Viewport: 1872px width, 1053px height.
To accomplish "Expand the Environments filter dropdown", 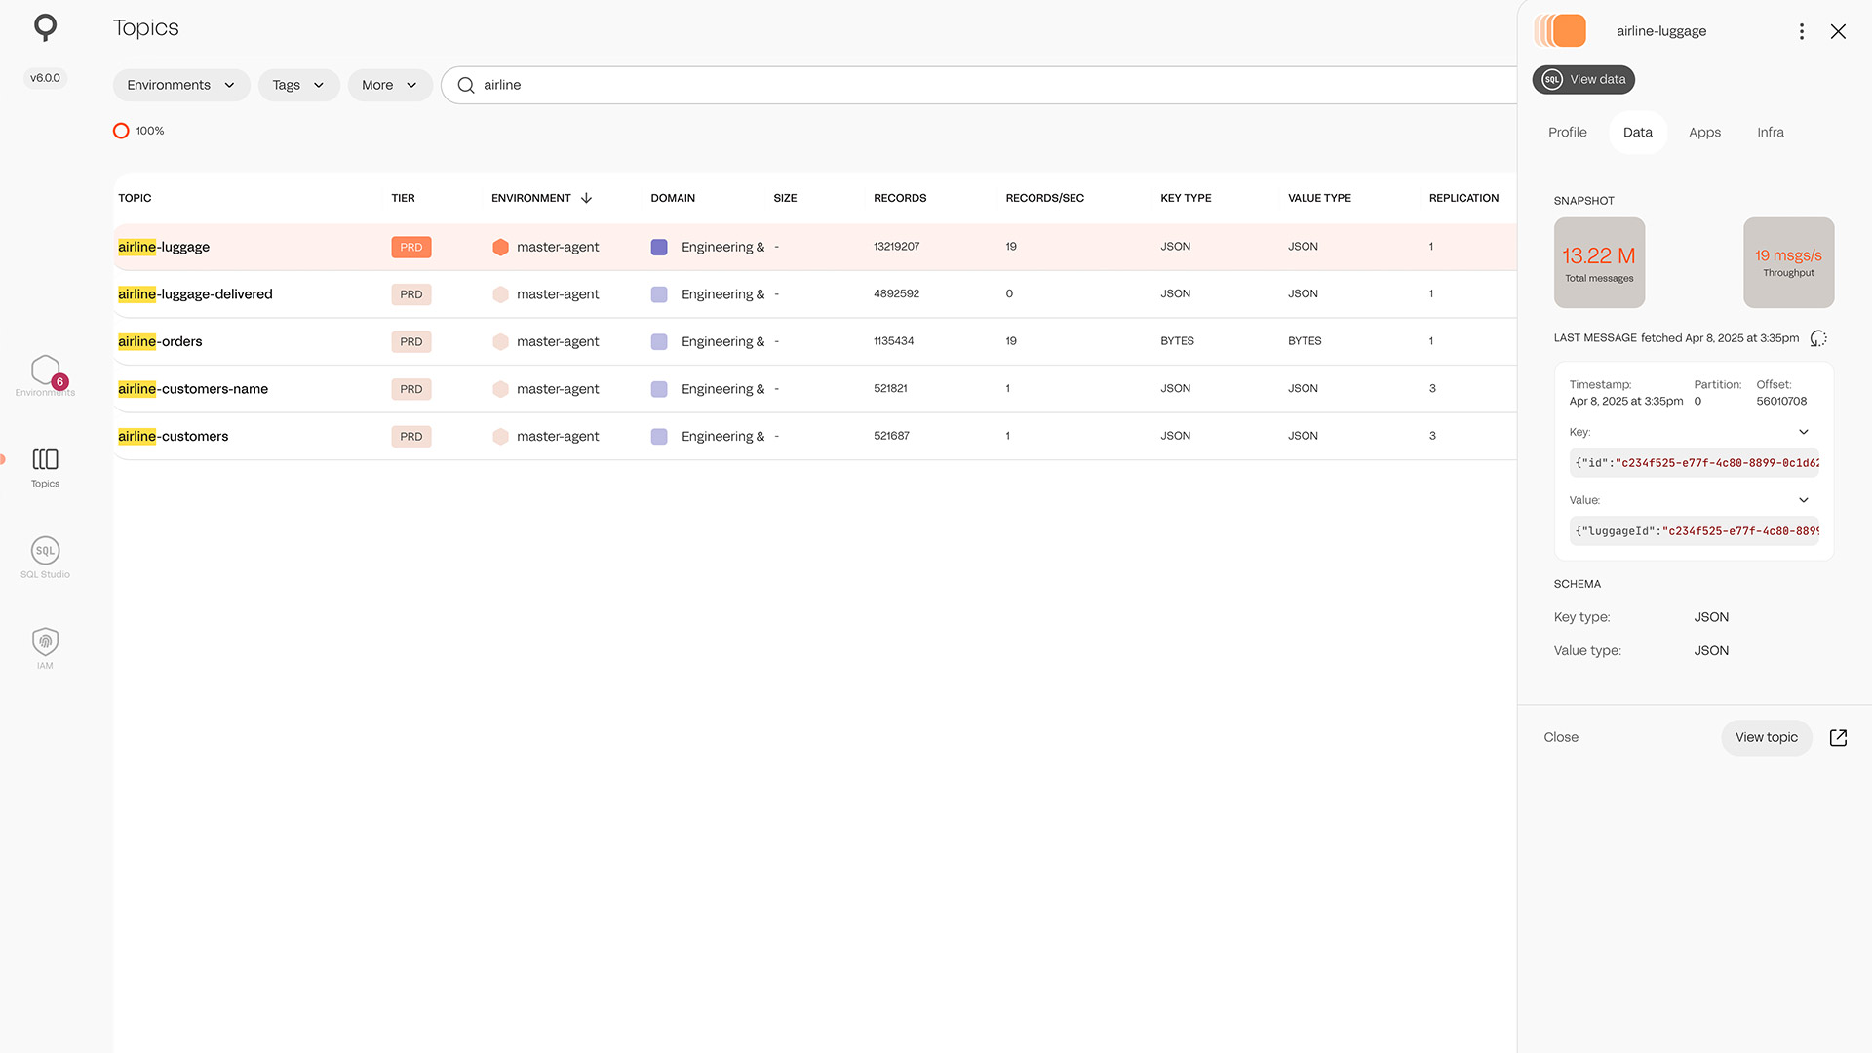I will pos(181,86).
